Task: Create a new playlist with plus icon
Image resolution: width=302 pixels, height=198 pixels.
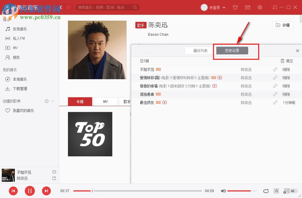Action: tap(47, 101)
